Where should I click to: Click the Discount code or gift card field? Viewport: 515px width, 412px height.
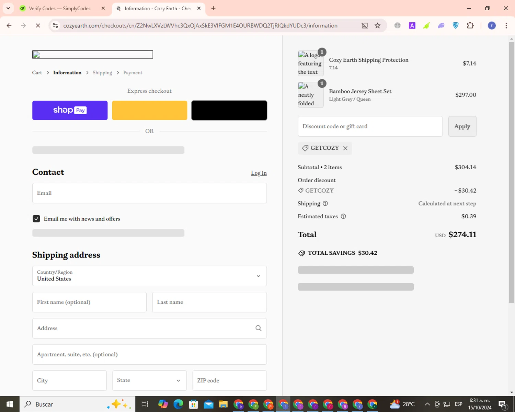click(370, 126)
